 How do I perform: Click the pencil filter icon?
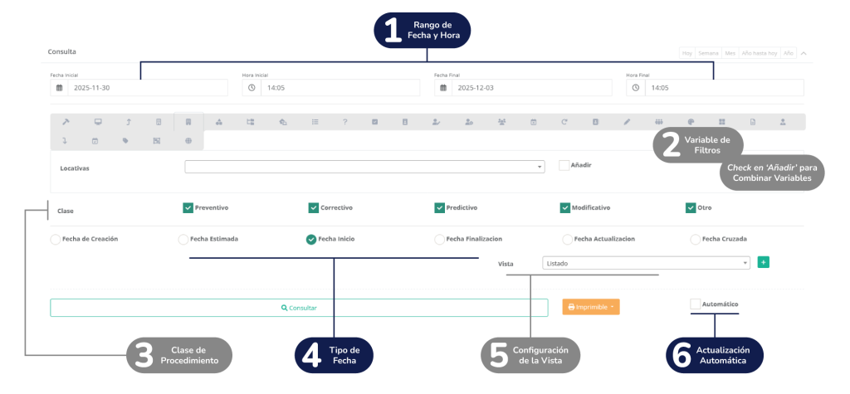click(628, 122)
